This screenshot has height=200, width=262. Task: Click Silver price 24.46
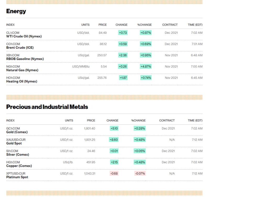point(91,151)
